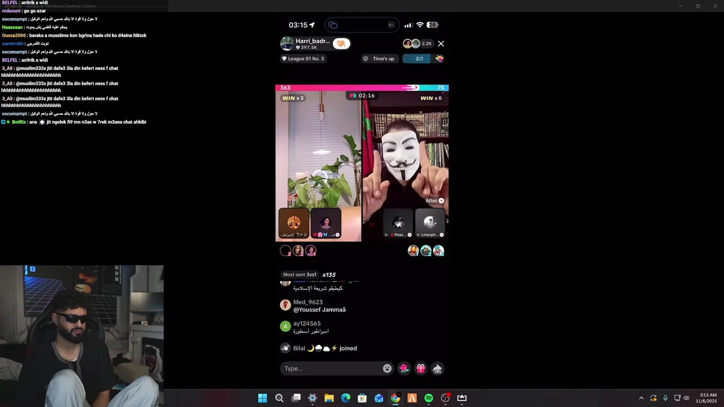Open the AirServer app icon on the taskbar
This screenshot has width=724, height=407.
coord(462,398)
